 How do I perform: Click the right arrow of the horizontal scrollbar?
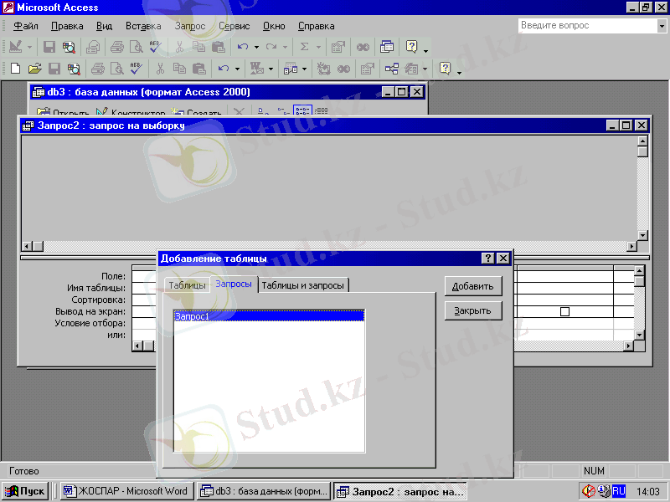click(631, 246)
